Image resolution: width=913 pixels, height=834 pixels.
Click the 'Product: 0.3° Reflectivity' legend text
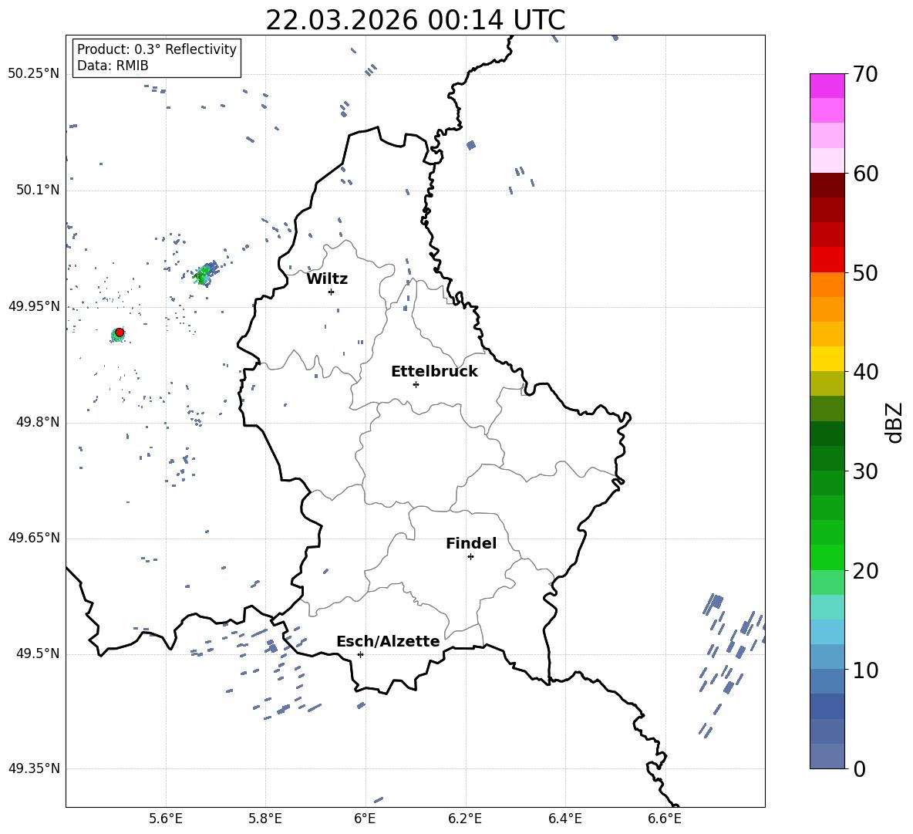click(x=157, y=49)
